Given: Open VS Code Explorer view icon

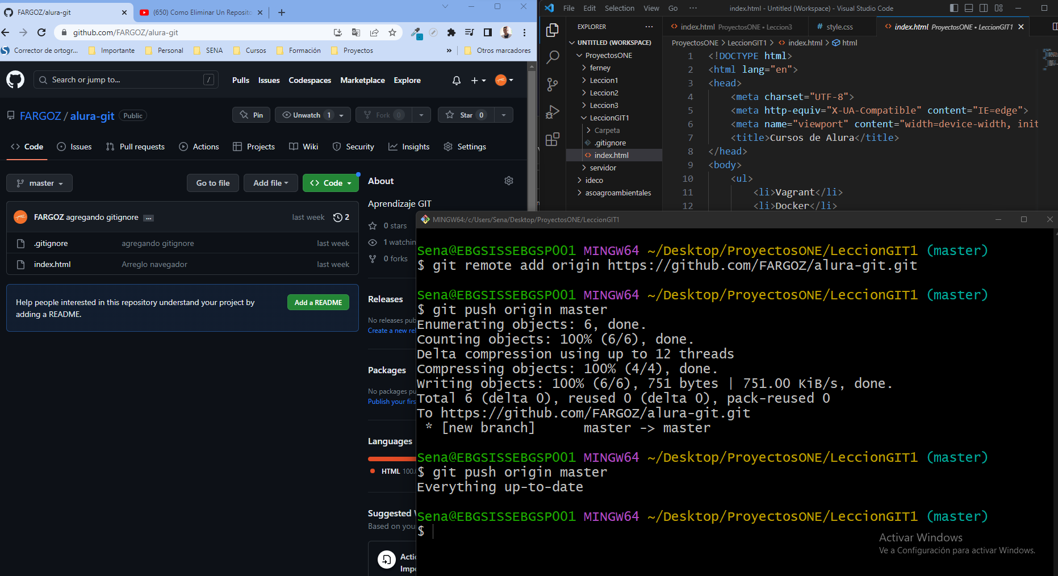Looking at the screenshot, I should tap(552, 30).
